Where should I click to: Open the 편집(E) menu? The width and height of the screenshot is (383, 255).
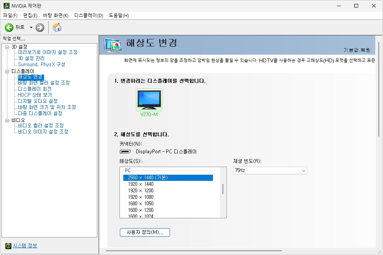(x=30, y=16)
